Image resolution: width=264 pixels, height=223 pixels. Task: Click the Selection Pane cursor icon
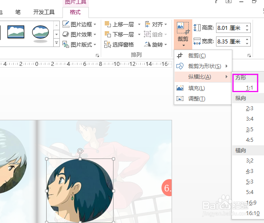pos(108,44)
